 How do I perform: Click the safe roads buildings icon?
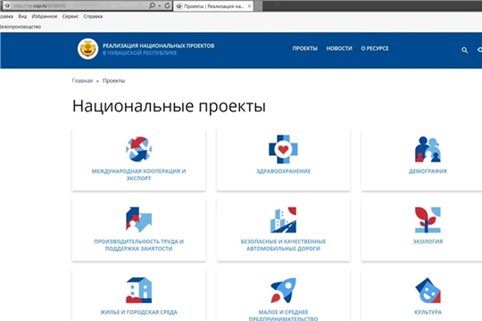point(283,219)
